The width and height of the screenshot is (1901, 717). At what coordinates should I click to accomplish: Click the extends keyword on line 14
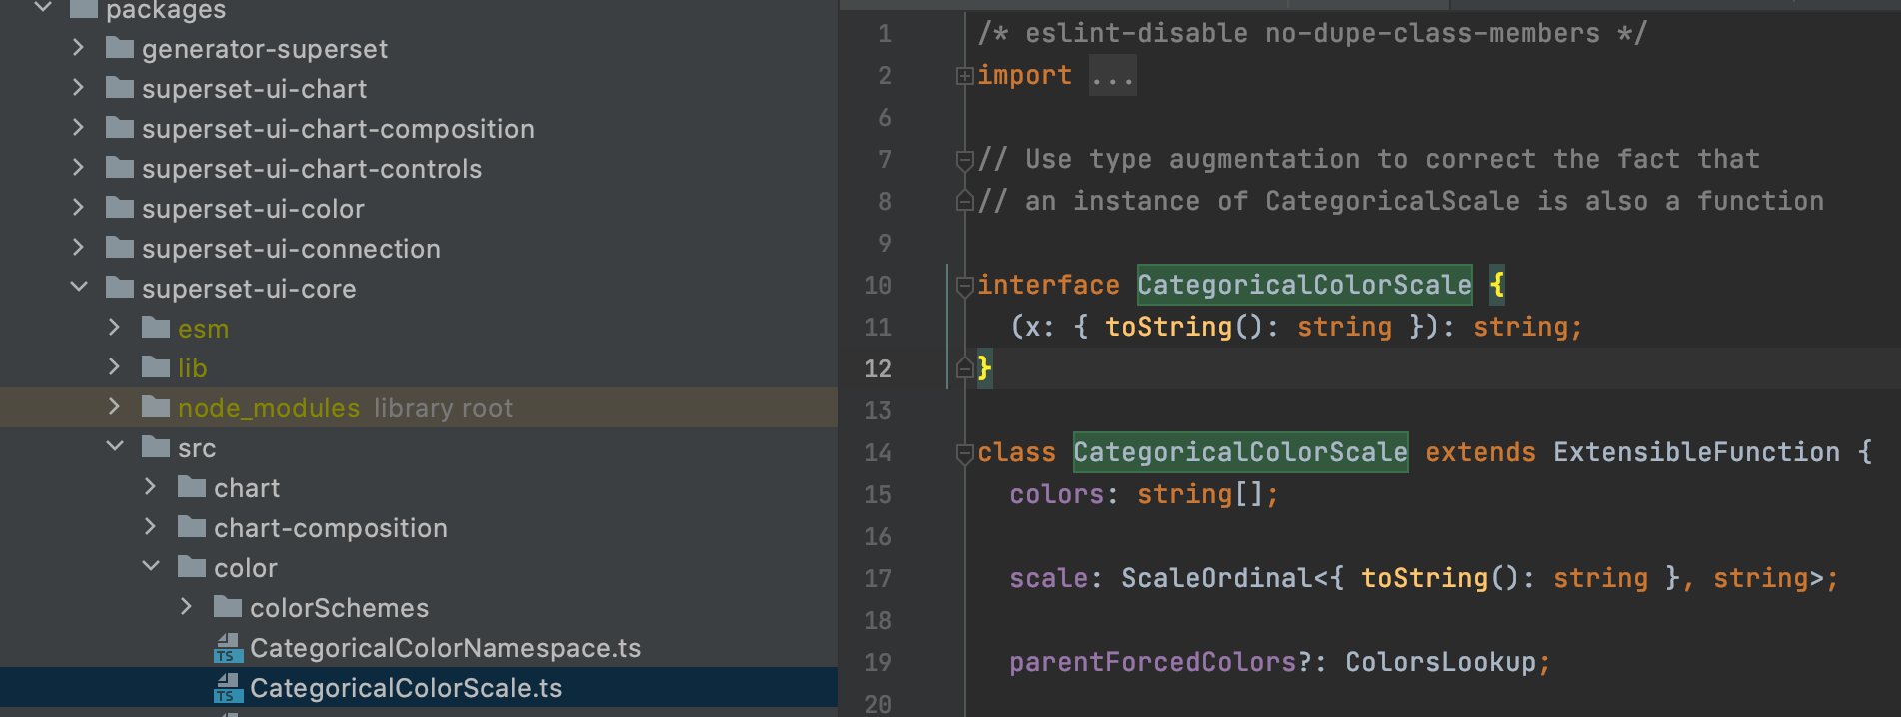click(1480, 452)
